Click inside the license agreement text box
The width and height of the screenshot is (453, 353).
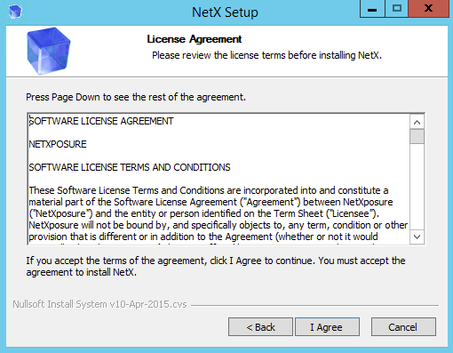[219, 179]
